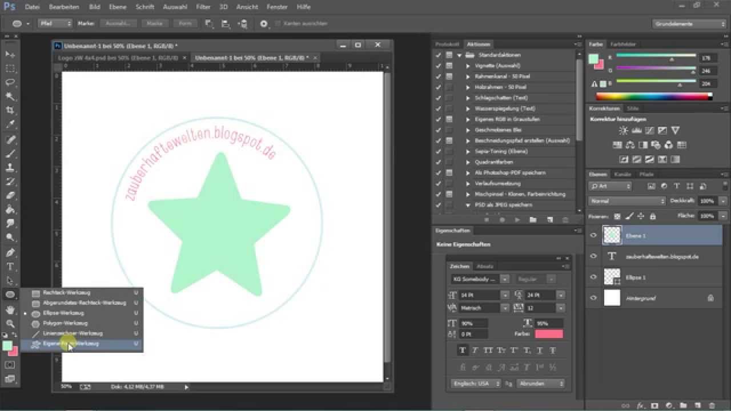Click the Form button in options bar
Viewport: 731px width, 411px height.
tap(185, 24)
